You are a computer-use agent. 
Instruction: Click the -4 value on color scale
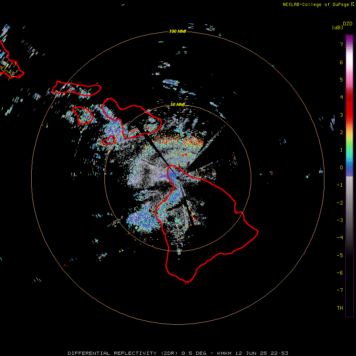[x=340, y=238]
